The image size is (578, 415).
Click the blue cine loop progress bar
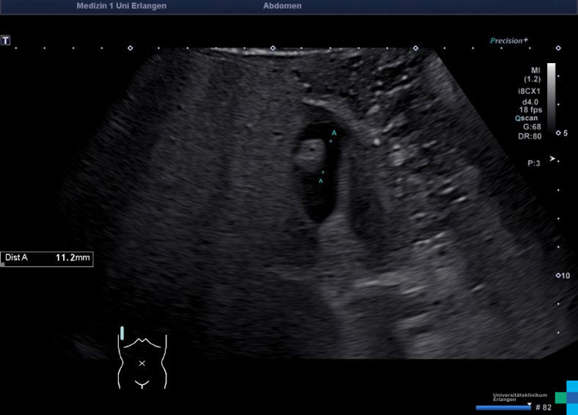(x=503, y=407)
